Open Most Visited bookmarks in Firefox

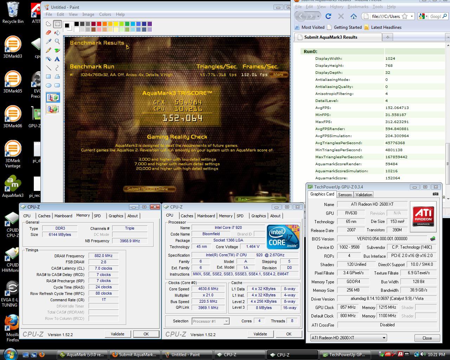tap(309, 27)
